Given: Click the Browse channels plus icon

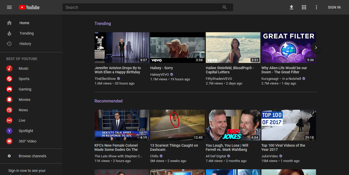Looking at the screenshot, I should [9, 156].
